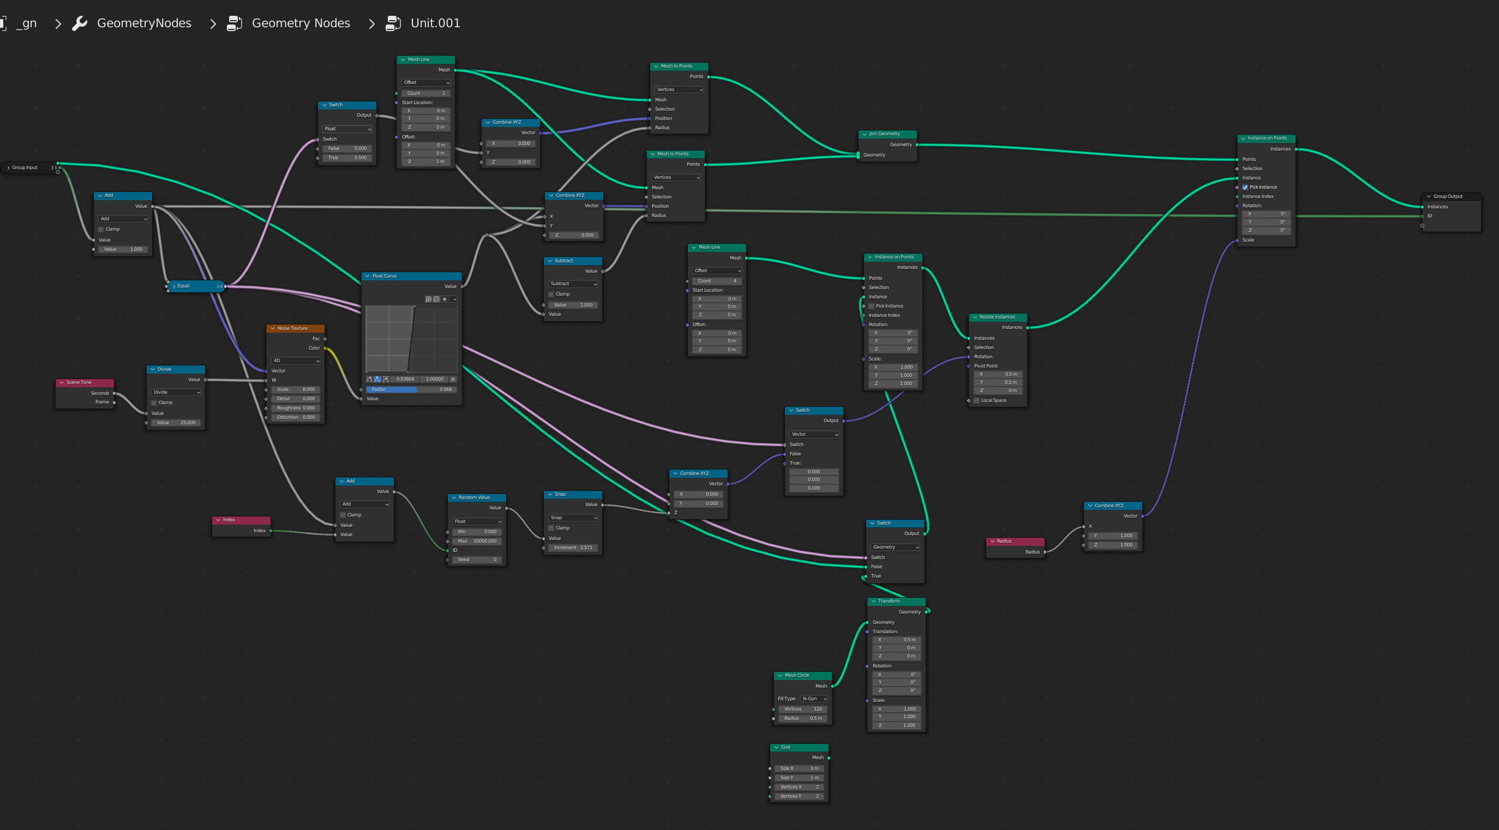This screenshot has width=1499, height=830.
Task: Click the Transform Translation X 0.5 m field
Action: (x=897, y=640)
